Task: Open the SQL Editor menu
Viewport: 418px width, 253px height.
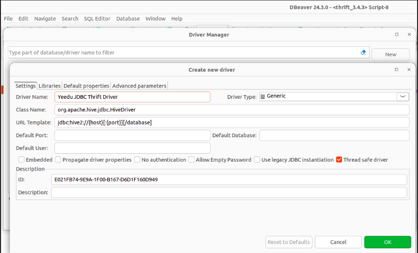Action: (97, 19)
